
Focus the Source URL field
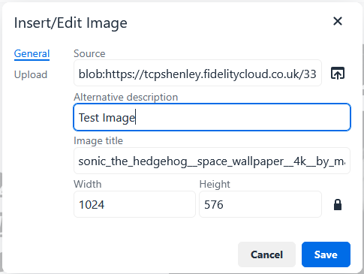pos(197,73)
